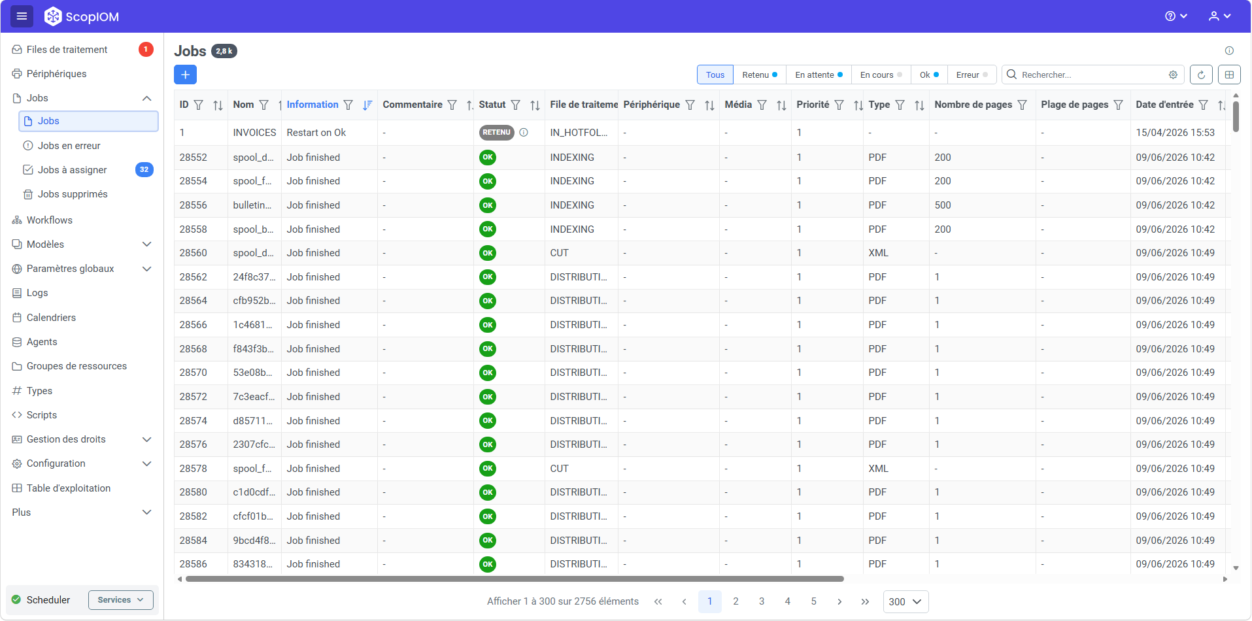Go to page 3 of results
Viewport: 1252px width, 621px height.
[762, 601]
